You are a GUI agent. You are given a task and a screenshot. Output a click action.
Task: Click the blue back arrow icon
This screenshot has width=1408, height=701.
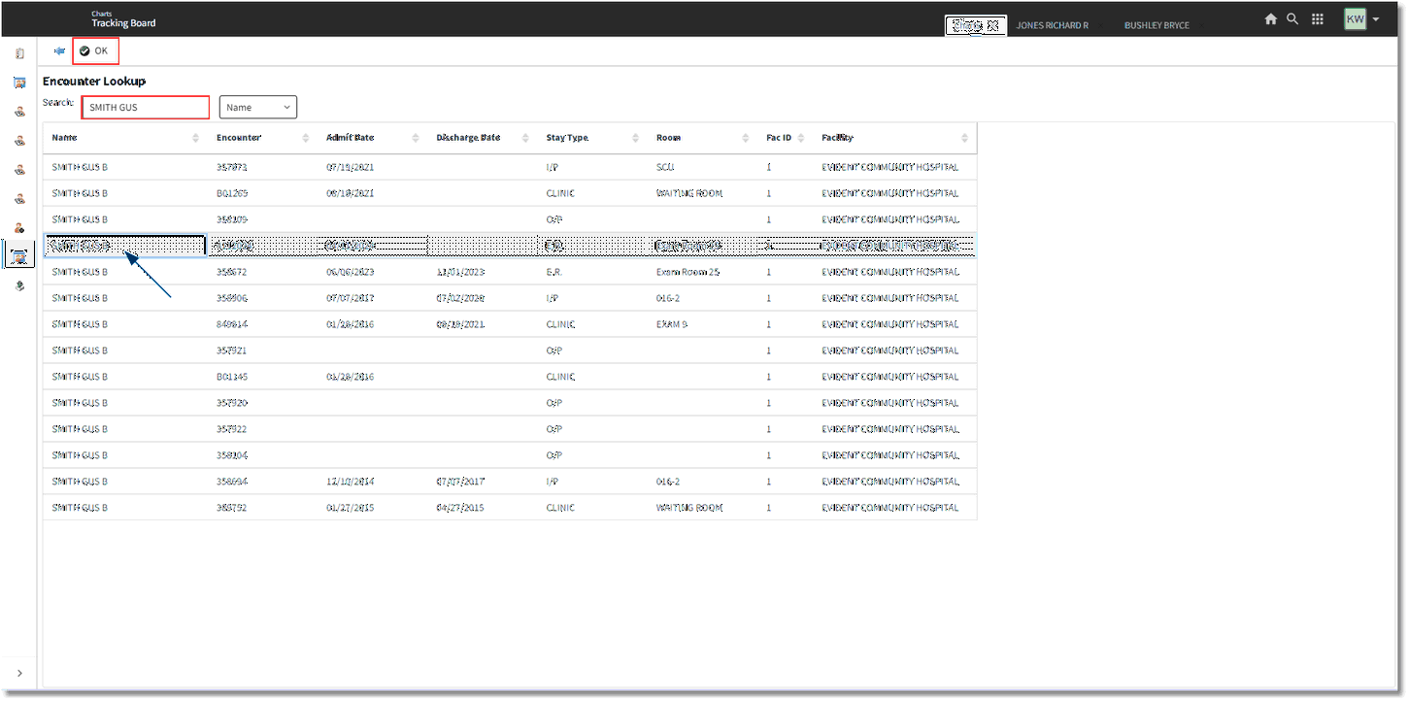pos(60,50)
